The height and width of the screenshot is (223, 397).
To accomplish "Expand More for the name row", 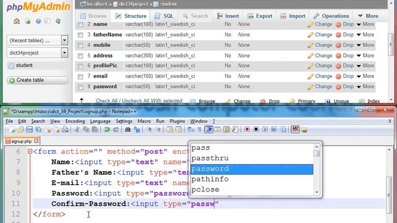I will [365, 24].
